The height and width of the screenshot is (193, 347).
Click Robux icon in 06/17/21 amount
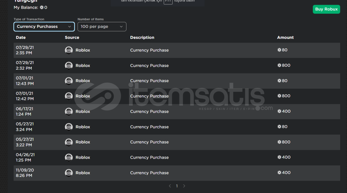click(279, 111)
